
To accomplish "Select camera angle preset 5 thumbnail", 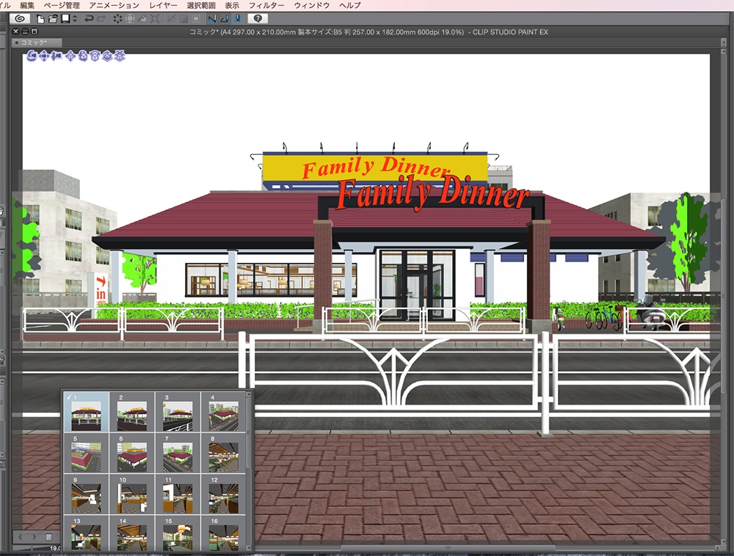I will [86, 453].
